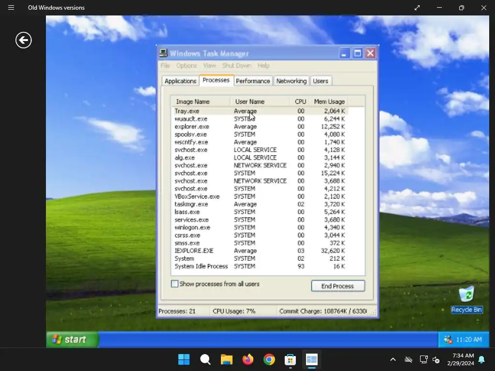Show hidden tray icons chevron
This screenshot has width=495, height=371.
393,359
